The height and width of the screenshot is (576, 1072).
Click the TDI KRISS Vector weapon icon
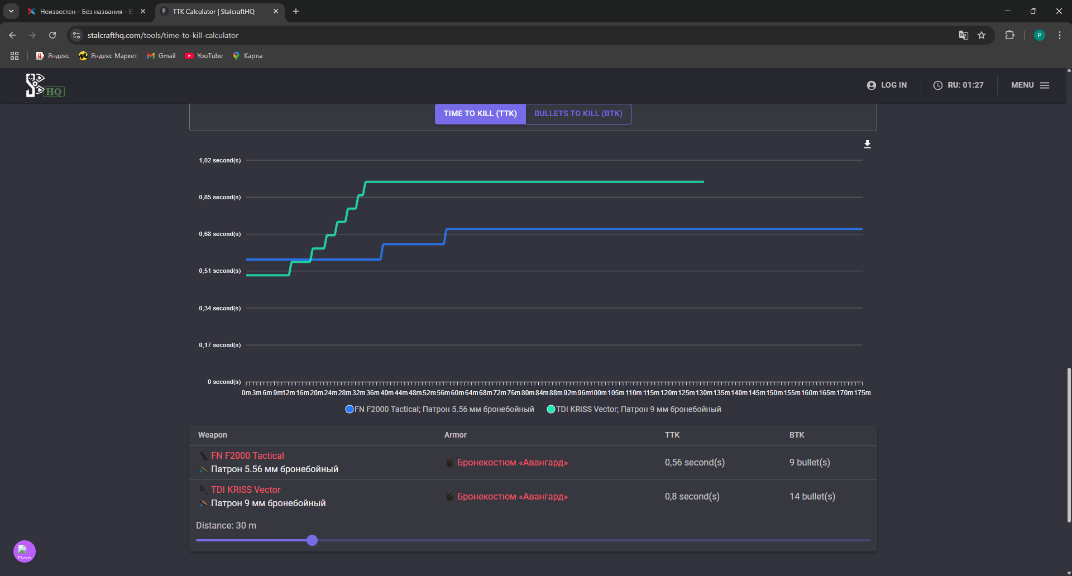click(x=203, y=489)
